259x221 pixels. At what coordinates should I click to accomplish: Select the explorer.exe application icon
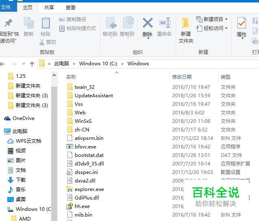click(70, 189)
